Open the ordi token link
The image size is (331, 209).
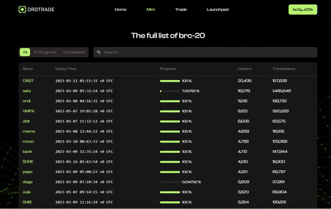(x=26, y=101)
